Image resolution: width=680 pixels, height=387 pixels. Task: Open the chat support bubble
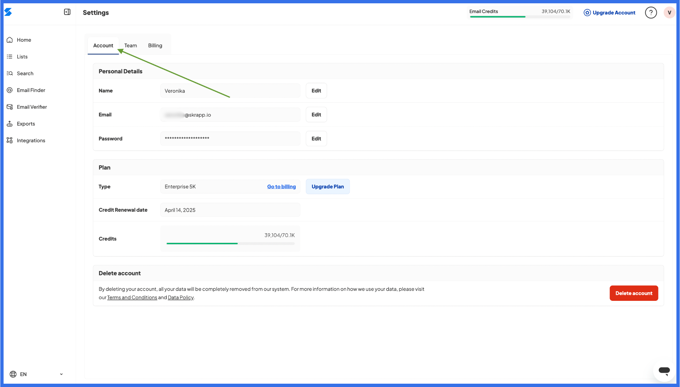[664, 371]
